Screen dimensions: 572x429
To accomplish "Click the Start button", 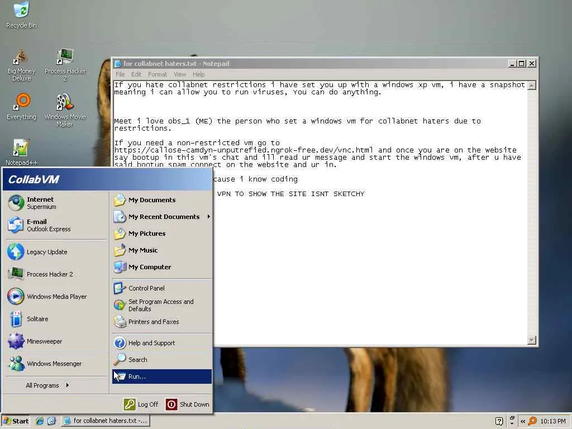I will pos(16,421).
